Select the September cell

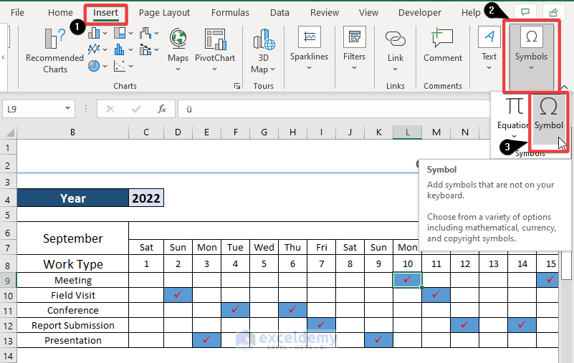click(73, 238)
